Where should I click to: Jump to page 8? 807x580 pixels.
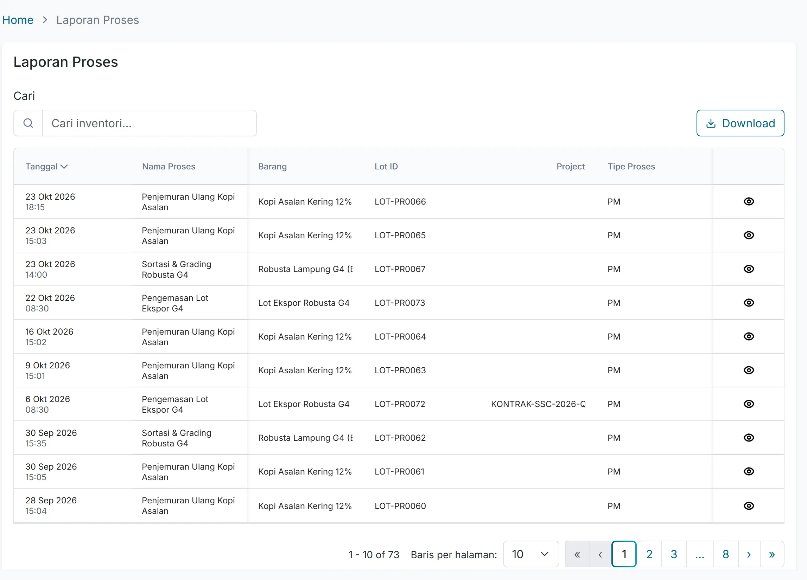tap(725, 554)
